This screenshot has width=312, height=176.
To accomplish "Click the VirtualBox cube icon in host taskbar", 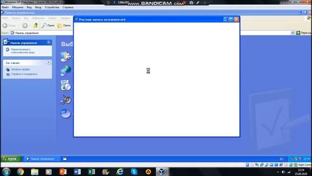I will (x=161, y=172).
